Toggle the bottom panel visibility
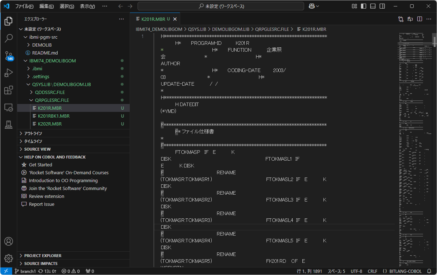Viewport: 437px width, 275px height. (373, 6)
